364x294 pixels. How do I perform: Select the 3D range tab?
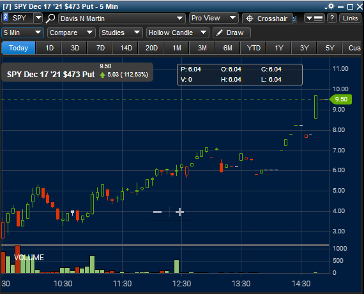pyautogui.click(x=75, y=48)
